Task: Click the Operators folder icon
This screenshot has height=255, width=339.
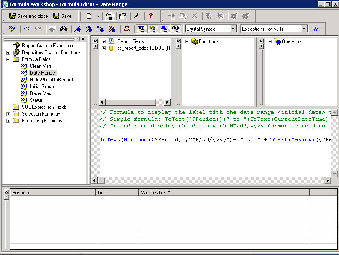Action: click(277, 41)
